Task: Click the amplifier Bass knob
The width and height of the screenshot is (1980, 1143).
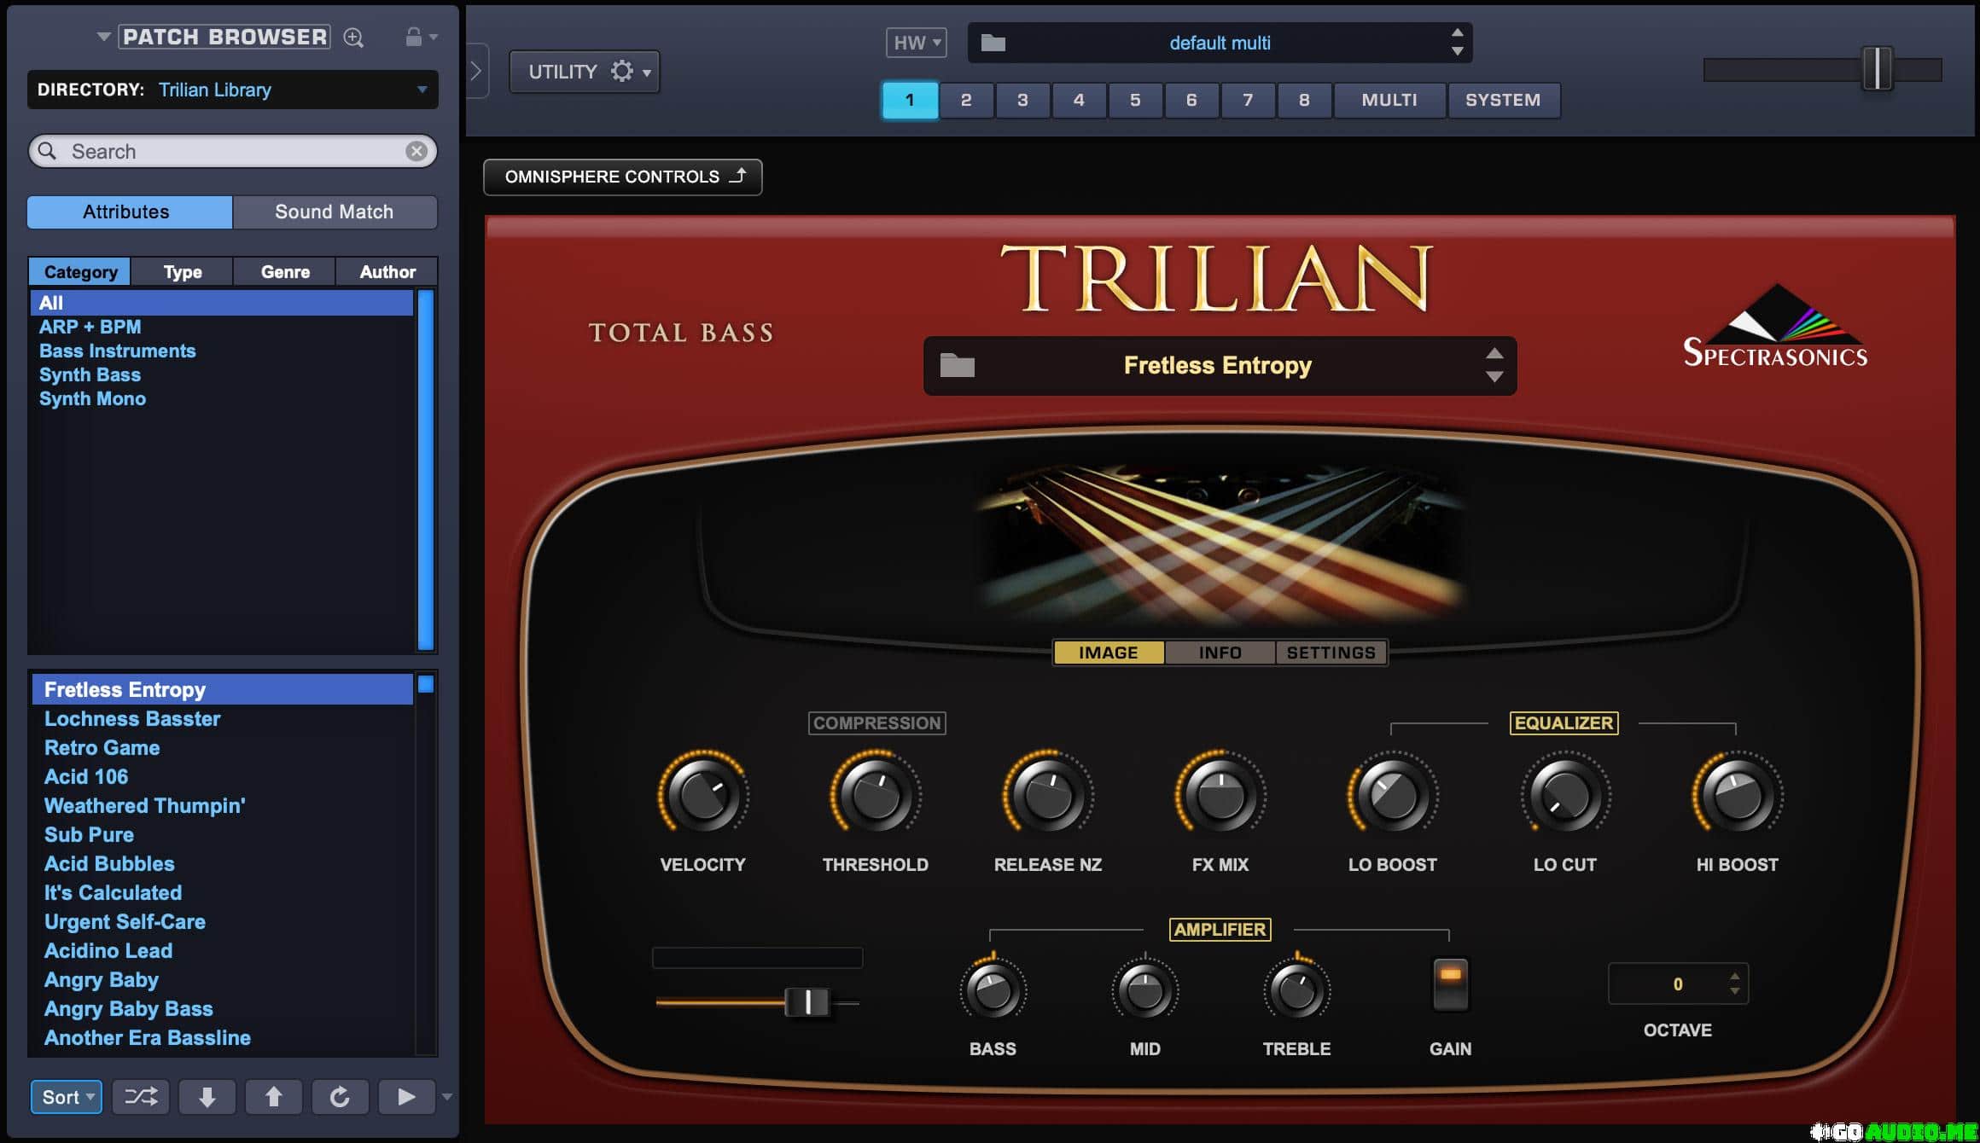Action: tap(993, 990)
